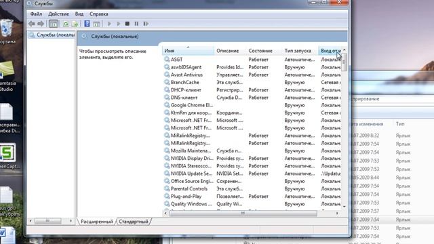This screenshot has height=244, width=434.
Task: Click Тип column header in background Explorer window
Action: 400,124
